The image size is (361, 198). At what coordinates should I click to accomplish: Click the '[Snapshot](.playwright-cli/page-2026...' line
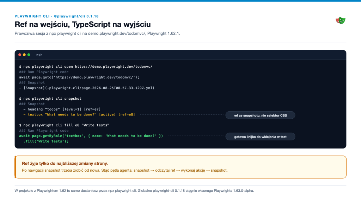(x=87, y=88)
